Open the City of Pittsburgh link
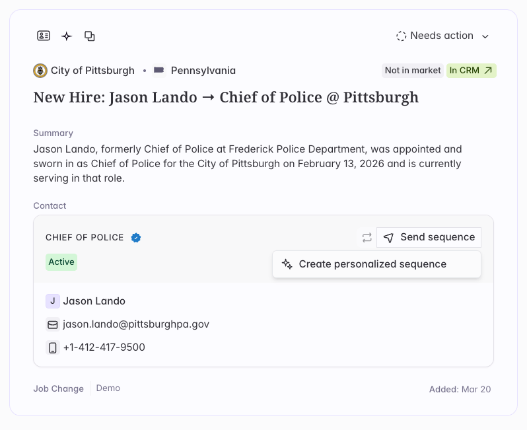This screenshot has width=527, height=430. (x=92, y=71)
